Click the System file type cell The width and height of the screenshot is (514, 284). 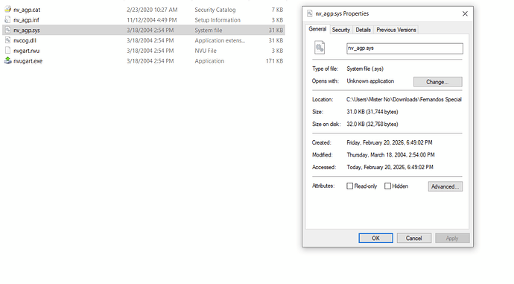click(x=209, y=30)
